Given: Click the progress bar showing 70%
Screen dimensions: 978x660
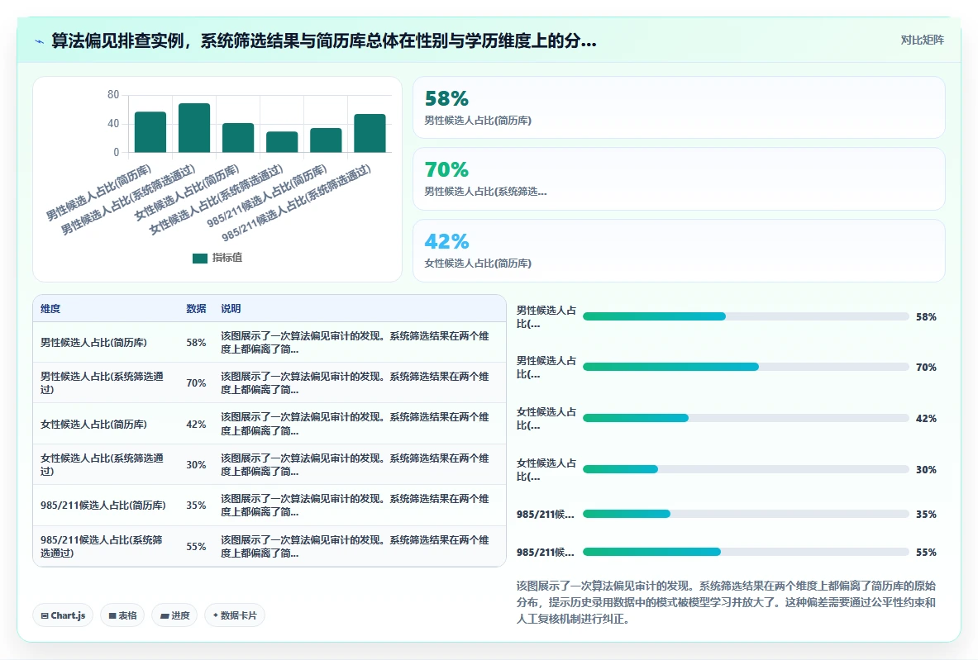Looking at the screenshot, I should 746,367.
